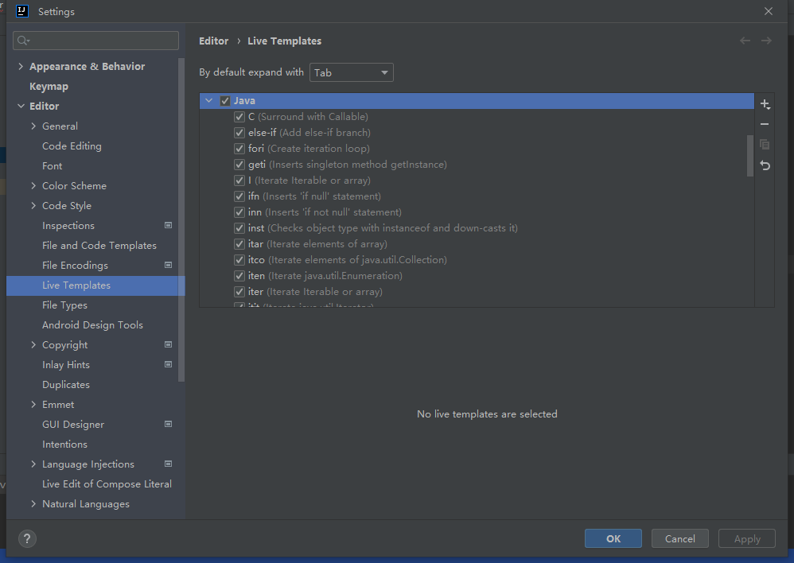Expand the Language Injections node

pos(33,464)
